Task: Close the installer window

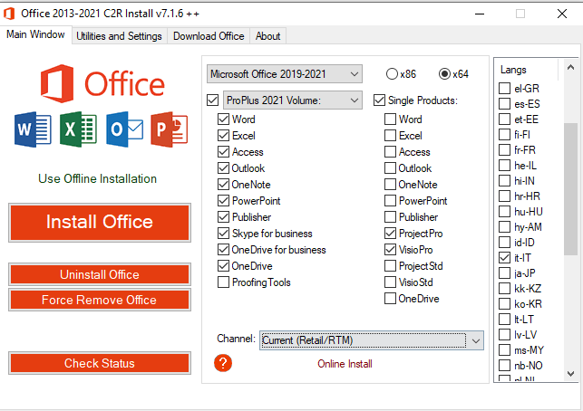Action: pyautogui.click(x=562, y=14)
